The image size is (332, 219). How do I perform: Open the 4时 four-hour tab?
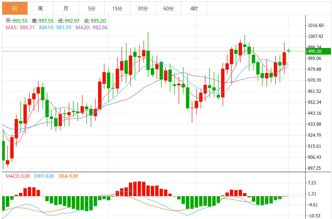(194, 8)
